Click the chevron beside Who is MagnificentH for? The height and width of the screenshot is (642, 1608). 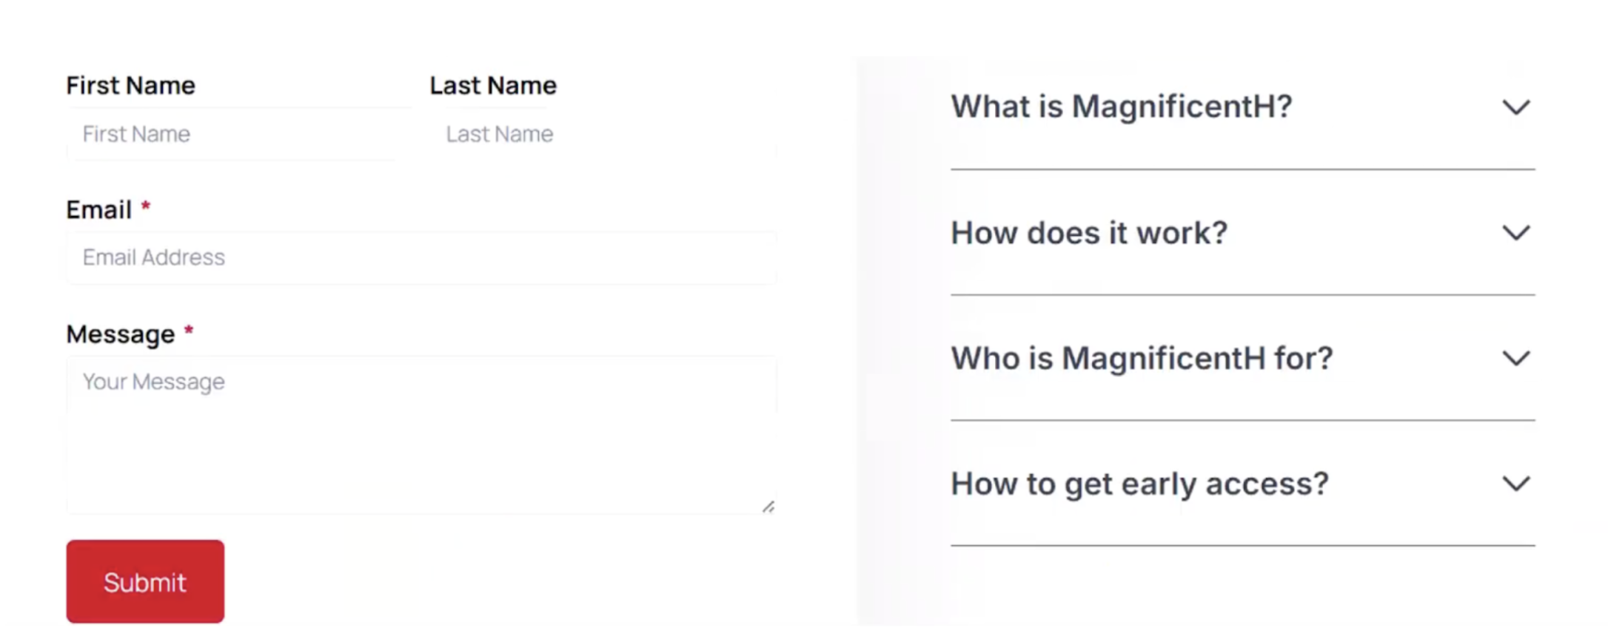point(1515,359)
